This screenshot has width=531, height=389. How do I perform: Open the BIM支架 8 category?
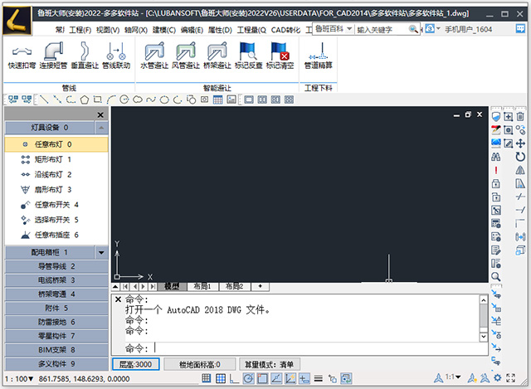(56, 350)
